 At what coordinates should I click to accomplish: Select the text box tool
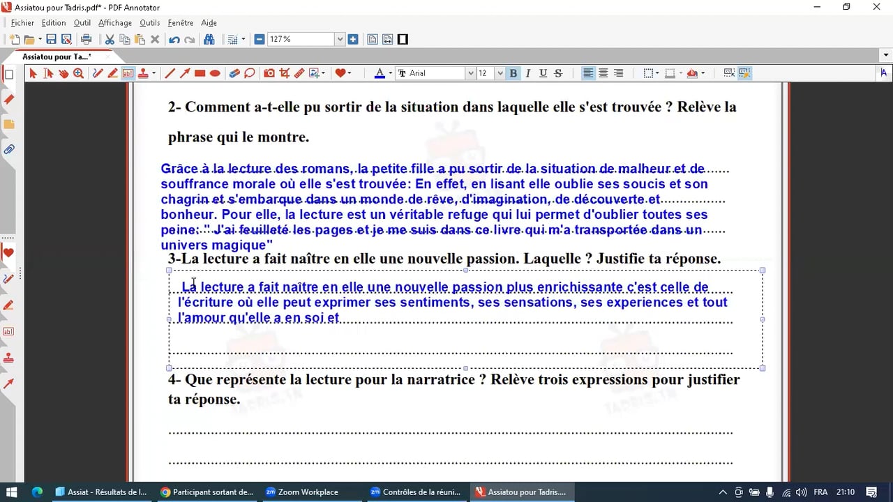[128, 73]
